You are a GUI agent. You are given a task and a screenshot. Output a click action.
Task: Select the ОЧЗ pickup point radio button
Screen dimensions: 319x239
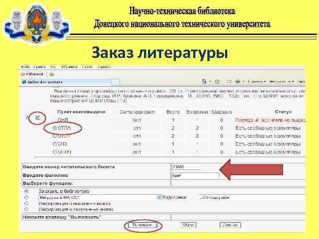point(54,144)
